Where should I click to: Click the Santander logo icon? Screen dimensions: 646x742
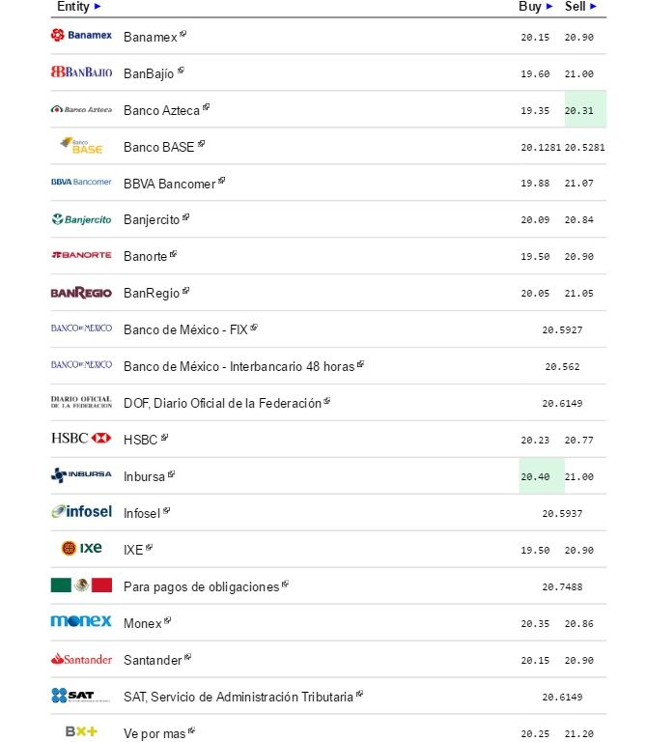[x=81, y=659]
